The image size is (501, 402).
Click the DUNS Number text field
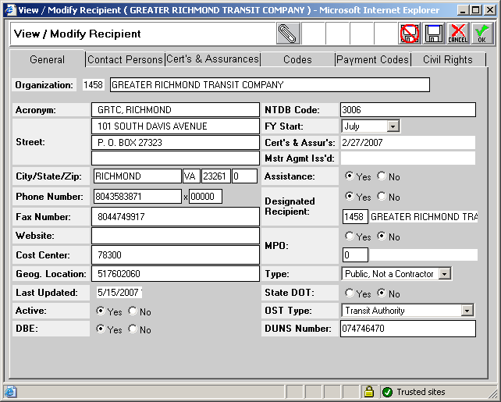tap(407, 329)
